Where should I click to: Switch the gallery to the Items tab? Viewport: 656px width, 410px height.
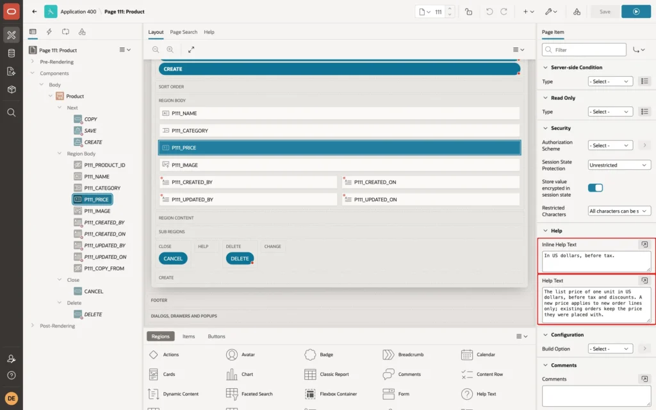(189, 336)
